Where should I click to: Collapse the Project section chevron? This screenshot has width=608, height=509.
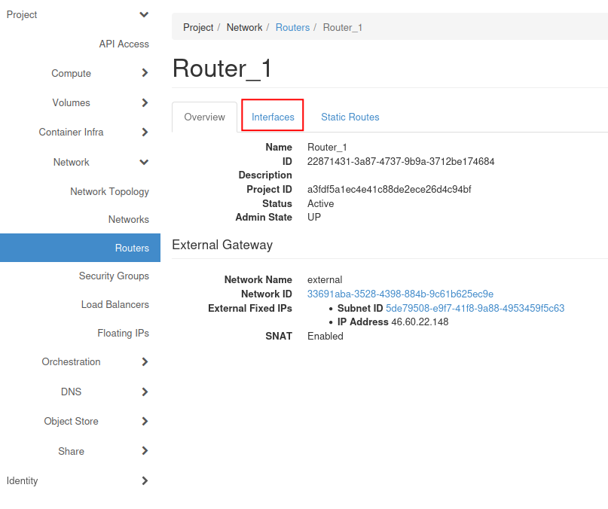[x=144, y=15]
